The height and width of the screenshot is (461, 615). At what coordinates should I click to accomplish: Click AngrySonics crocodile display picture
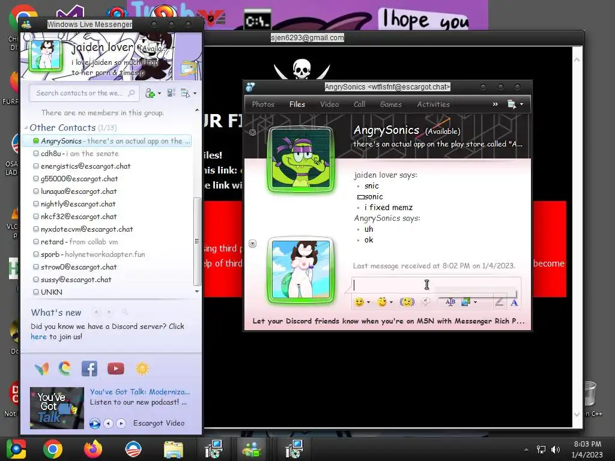pyautogui.click(x=301, y=159)
